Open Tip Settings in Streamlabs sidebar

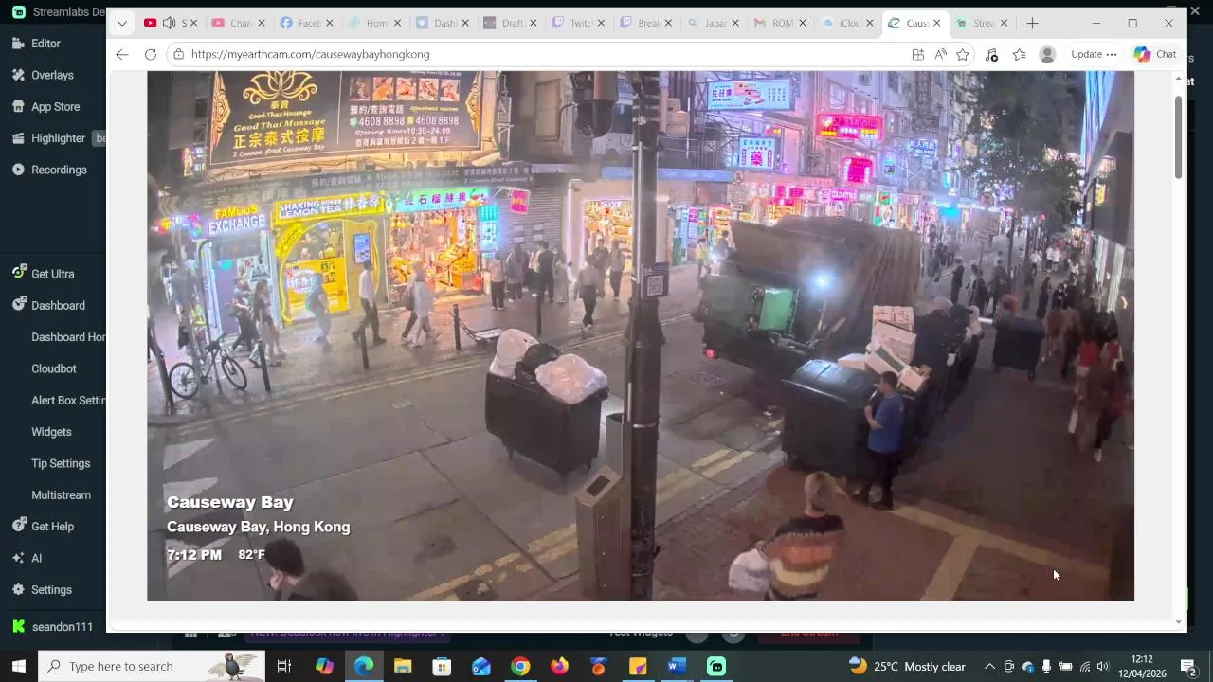(x=61, y=463)
